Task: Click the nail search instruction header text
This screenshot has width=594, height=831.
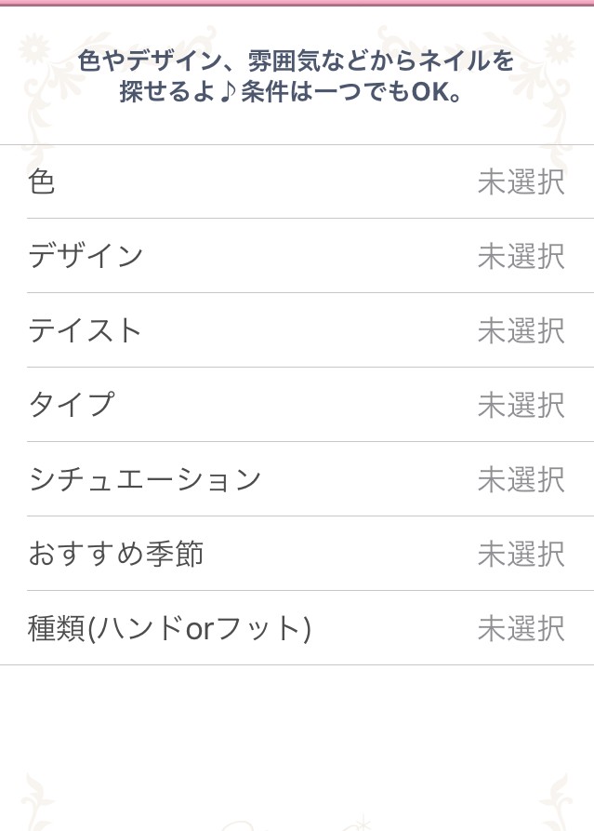Action: 297,76
